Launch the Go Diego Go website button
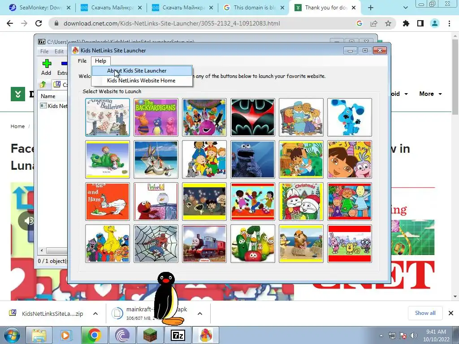The image size is (459, 344). [x=301, y=159]
